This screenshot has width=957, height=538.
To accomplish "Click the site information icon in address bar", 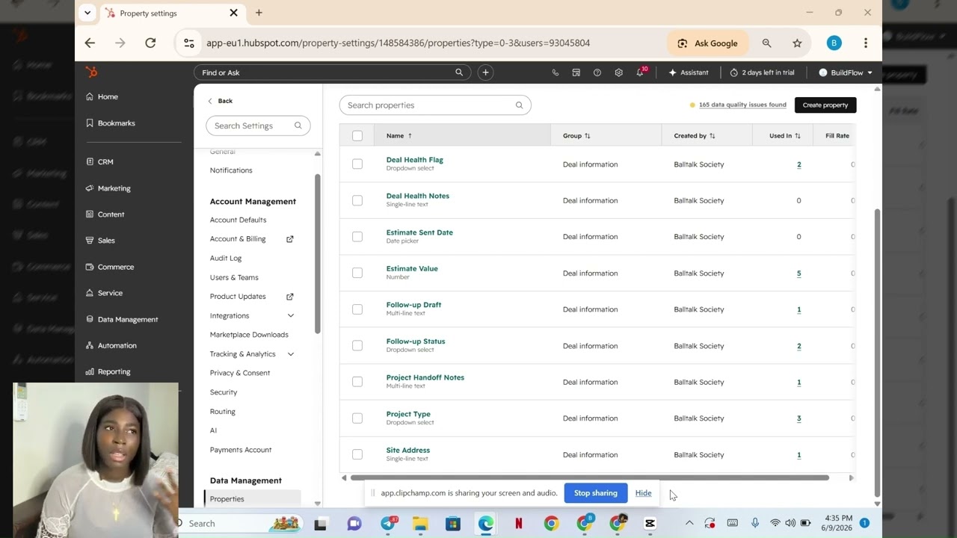I will 189,43.
